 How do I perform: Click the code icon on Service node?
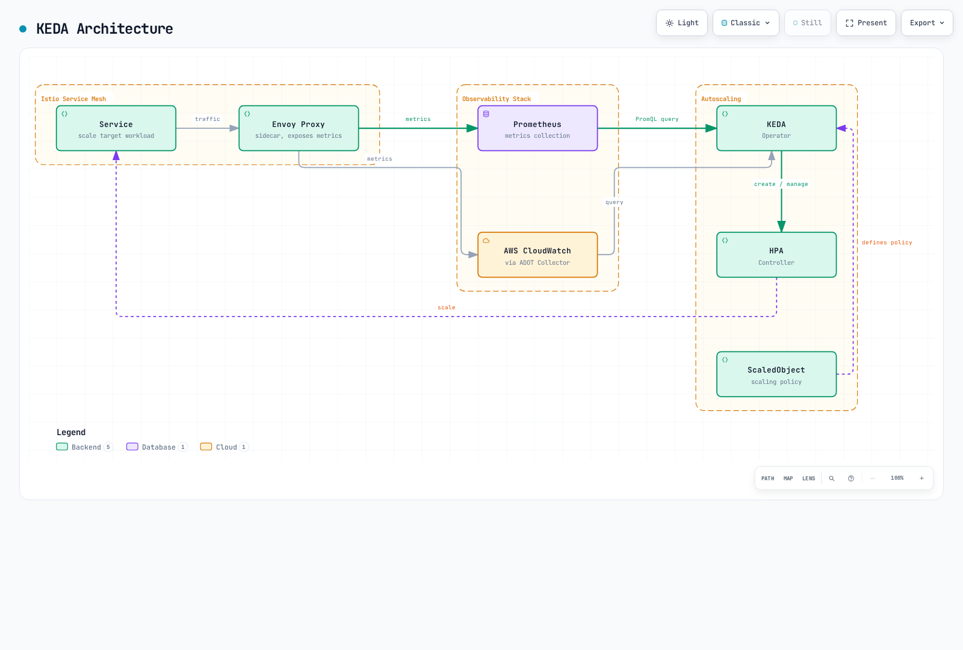click(x=64, y=114)
